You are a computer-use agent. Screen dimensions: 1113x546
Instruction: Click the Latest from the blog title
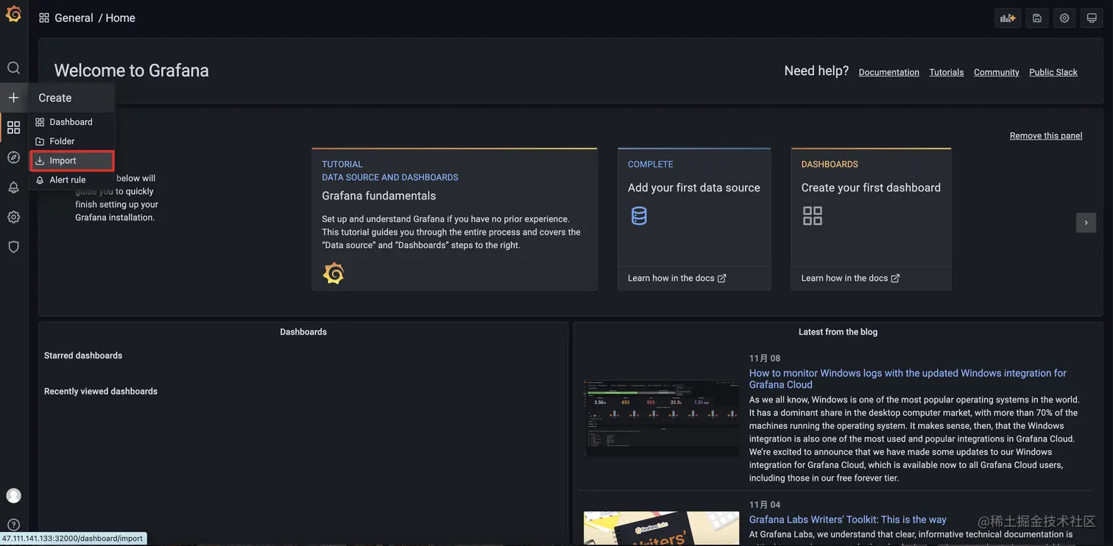838,332
